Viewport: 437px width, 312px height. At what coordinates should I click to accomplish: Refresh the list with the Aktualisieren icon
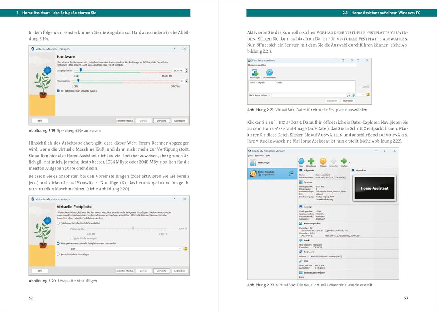(269, 73)
